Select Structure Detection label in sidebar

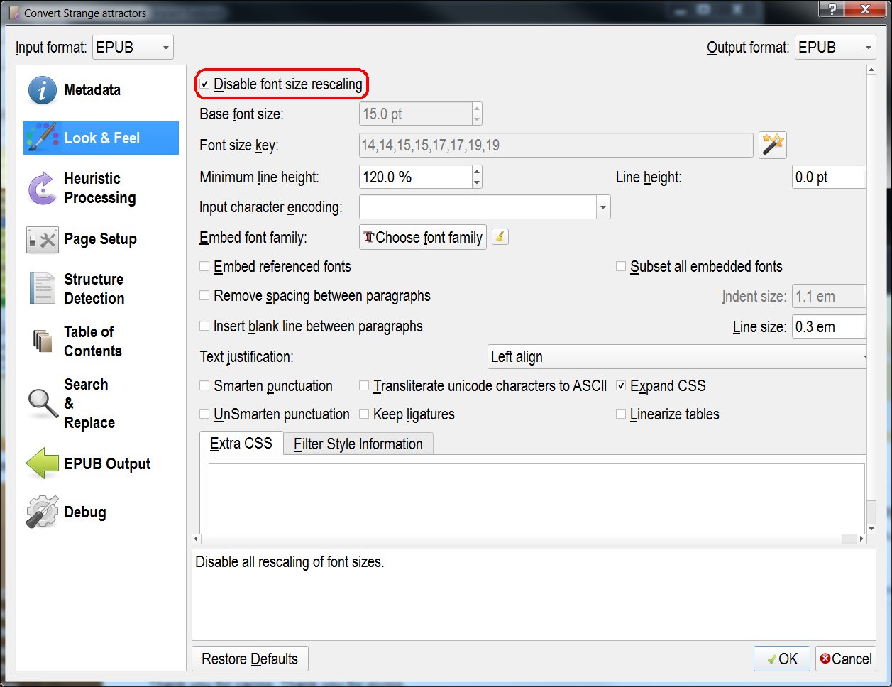coord(94,289)
